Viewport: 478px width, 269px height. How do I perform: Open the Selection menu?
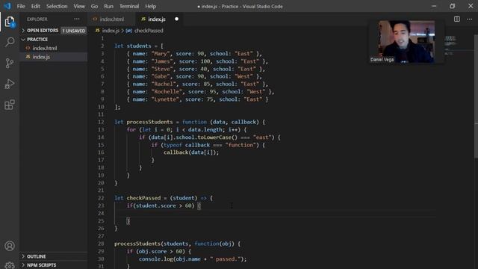57,6
